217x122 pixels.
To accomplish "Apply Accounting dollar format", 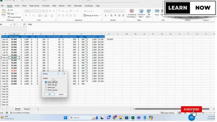I will click(x=105, y=16).
